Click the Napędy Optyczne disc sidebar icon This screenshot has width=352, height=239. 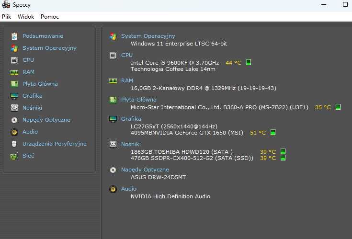[14, 120]
